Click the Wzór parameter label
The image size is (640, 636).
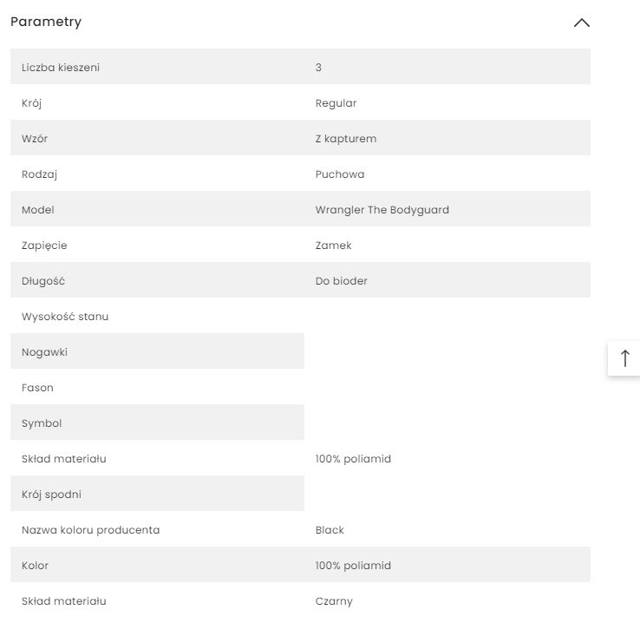35,139
